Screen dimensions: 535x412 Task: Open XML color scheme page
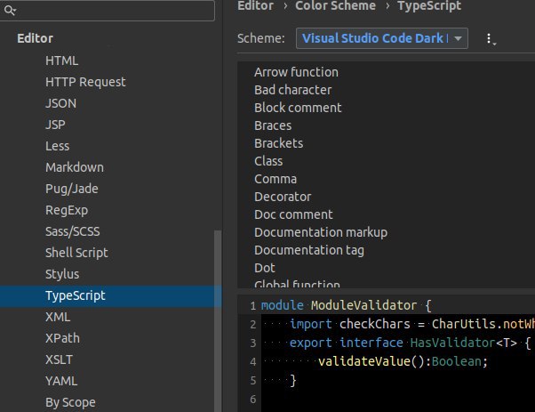(x=58, y=317)
